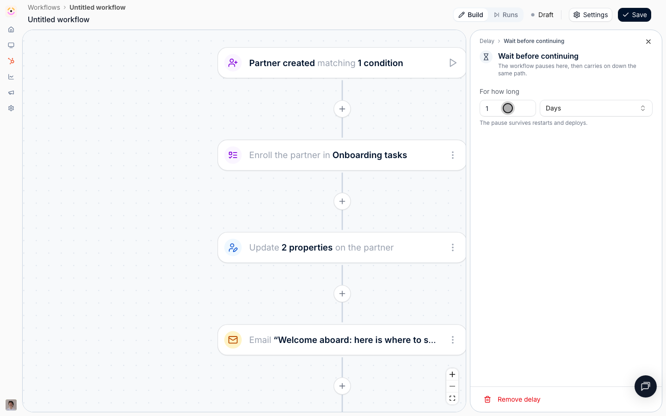Add step after Partner created trigger
The height and width of the screenshot is (416, 666).
coord(342,109)
